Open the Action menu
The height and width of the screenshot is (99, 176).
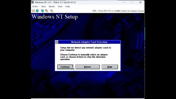click(x=35, y=7)
